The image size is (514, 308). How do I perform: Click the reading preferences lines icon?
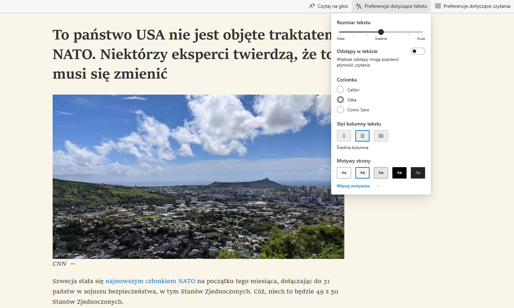pos(438,6)
